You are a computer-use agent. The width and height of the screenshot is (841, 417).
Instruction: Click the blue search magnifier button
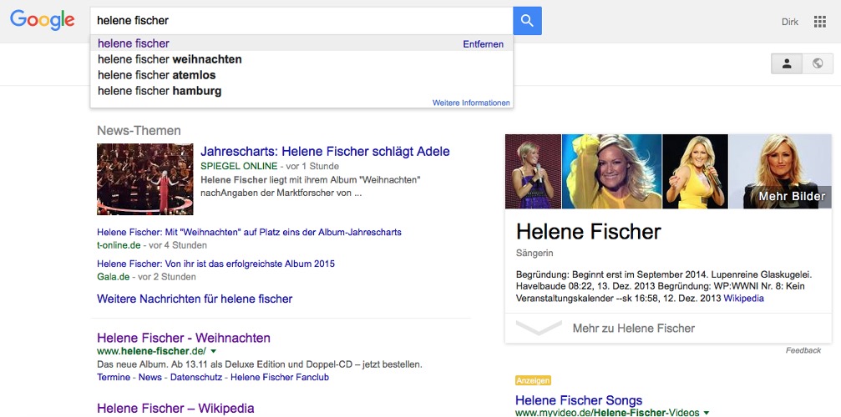click(x=527, y=21)
